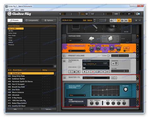Toggle the Preset Volume LEARN checkbox
Image resolution: width=149 pixels, height=118 pixels.
[108, 56]
